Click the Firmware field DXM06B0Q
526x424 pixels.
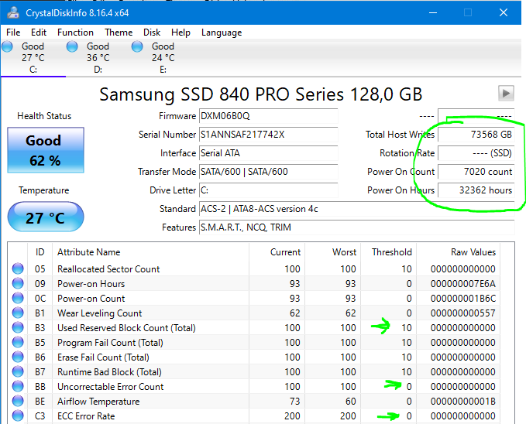click(x=268, y=116)
